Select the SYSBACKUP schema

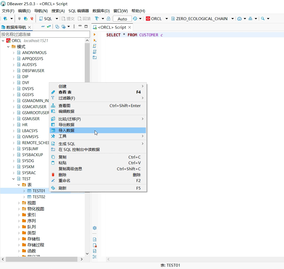(x=33, y=155)
